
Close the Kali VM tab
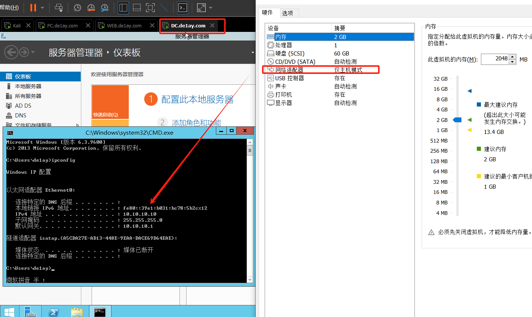[29, 26]
